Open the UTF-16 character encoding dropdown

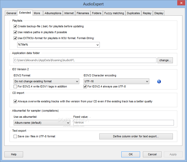pos(116,81)
